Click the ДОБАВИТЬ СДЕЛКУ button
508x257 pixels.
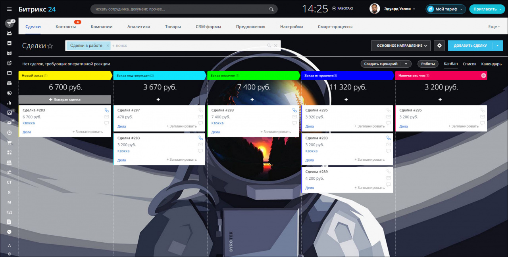(x=470, y=46)
